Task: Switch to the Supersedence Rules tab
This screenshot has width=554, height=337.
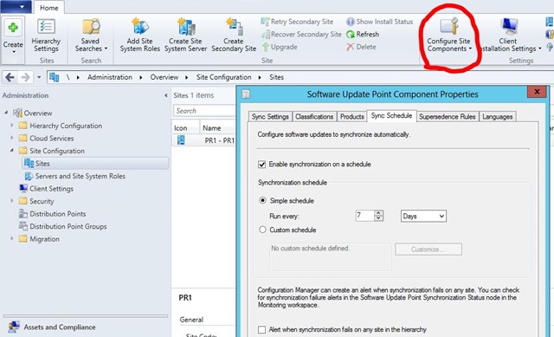Action: [448, 117]
